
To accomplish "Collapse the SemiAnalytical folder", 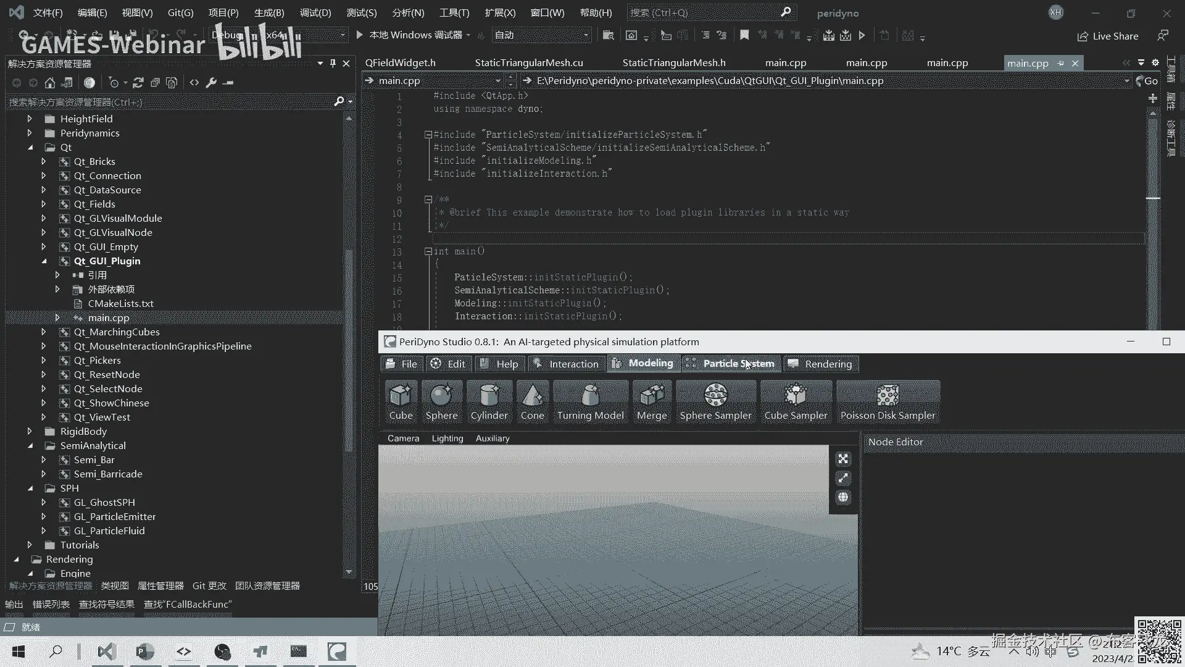I will pos(30,445).
